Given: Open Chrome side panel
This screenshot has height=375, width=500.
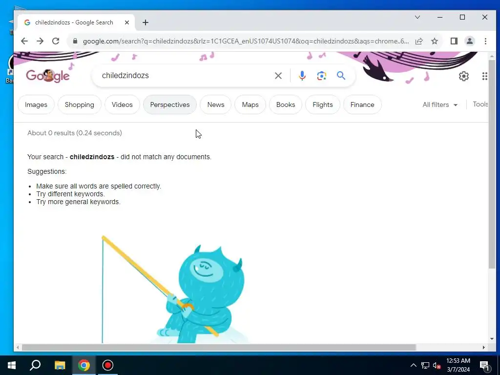Looking at the screenshot, I should point(454,41).
